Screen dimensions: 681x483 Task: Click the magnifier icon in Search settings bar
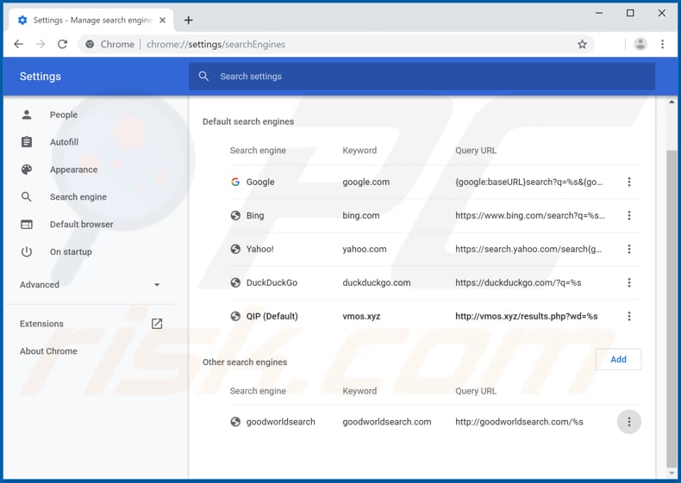[x=203, y=77]
